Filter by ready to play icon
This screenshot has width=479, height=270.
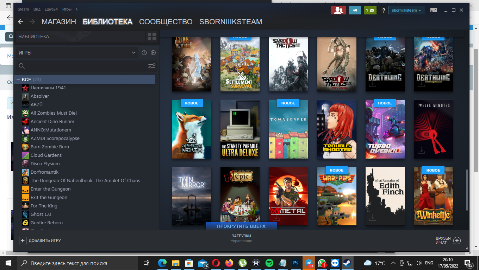pos(153,53)
